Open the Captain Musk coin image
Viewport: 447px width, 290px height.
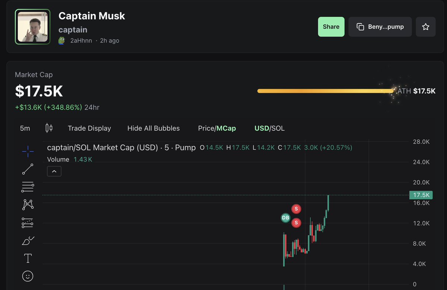(x=32, y=27)
